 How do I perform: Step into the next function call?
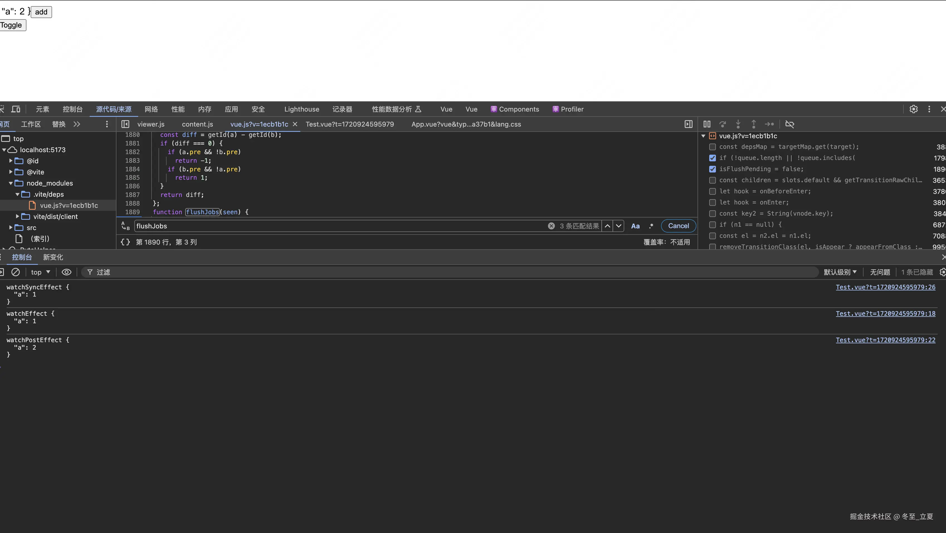pos(738,124)
